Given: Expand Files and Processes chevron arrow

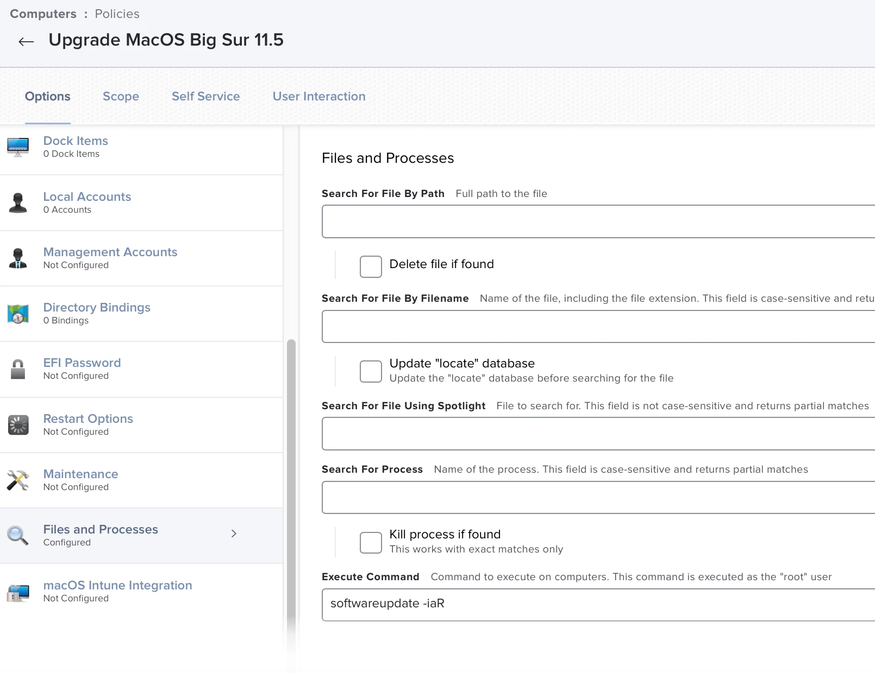Looking at the screenshot, I should tap(234, 534).
